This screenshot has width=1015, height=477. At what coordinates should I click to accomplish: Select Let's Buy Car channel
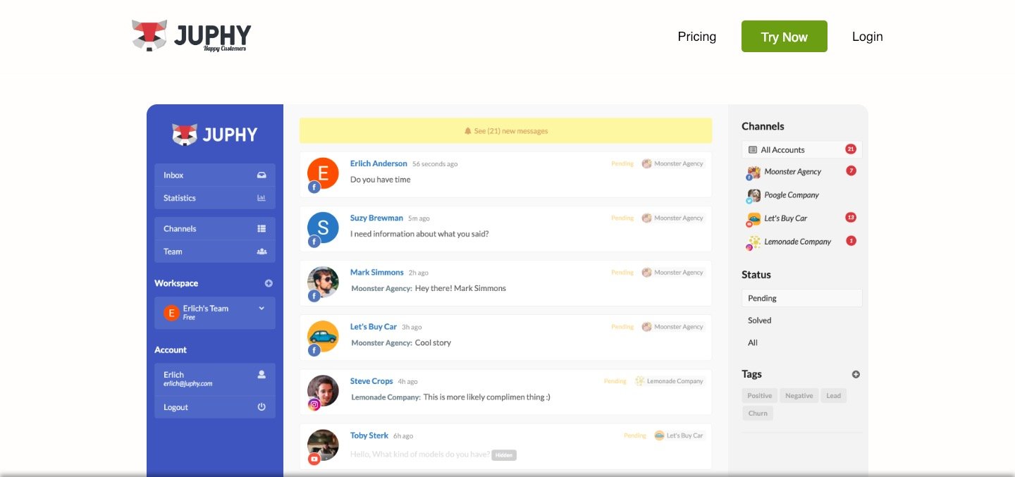click(x=785, y=218)
